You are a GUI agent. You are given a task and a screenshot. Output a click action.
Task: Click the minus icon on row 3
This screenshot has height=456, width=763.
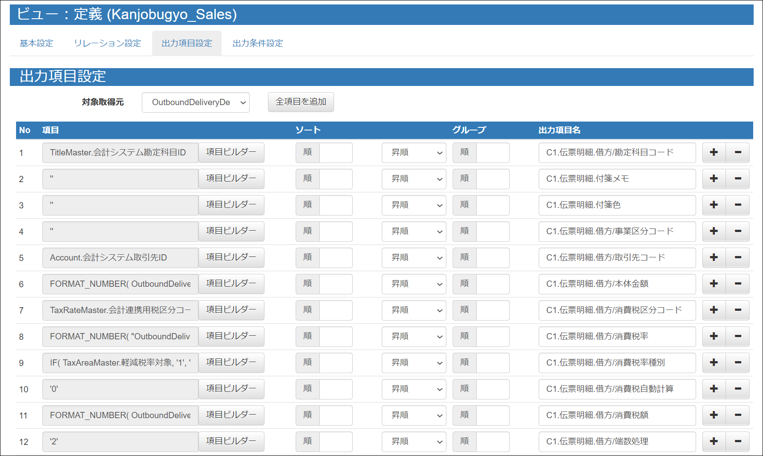coord(738,205)
